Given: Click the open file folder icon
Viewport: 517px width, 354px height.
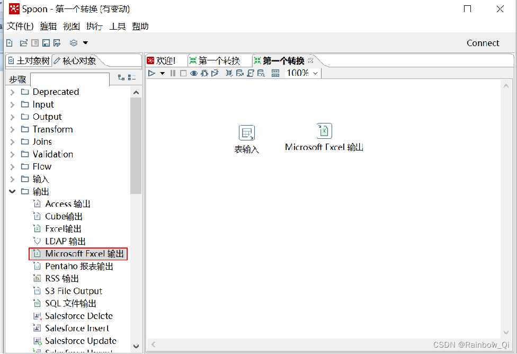Looking at the screenshot, I should [23, 43].
